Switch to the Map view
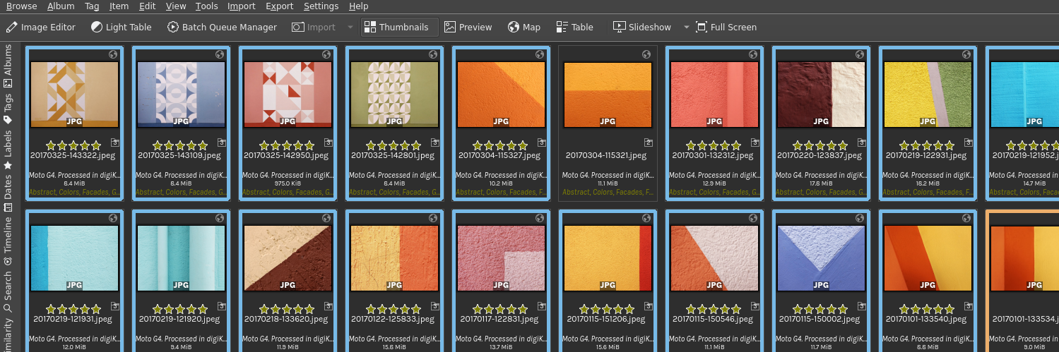The width and height of the screenshot is (1059, 352). (x=523, y=28)
